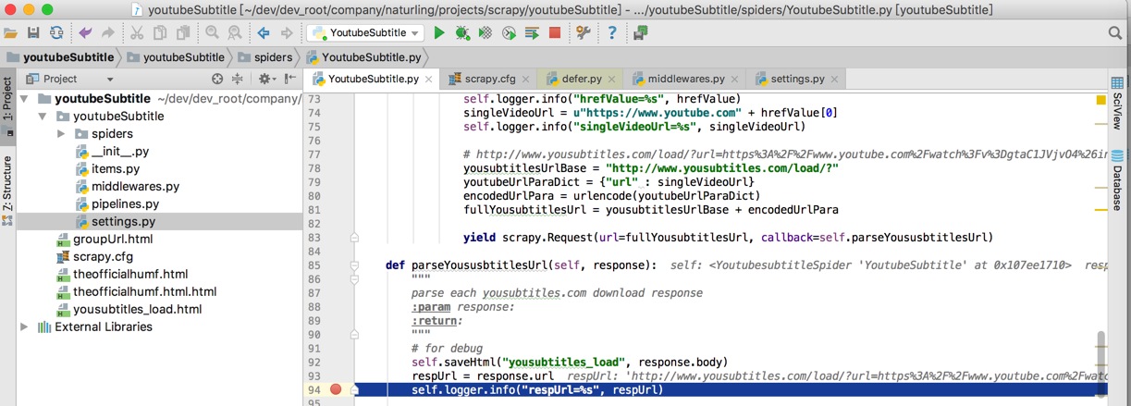
Task: Select pipelines.py in project tree
Action: pos(125,204)
